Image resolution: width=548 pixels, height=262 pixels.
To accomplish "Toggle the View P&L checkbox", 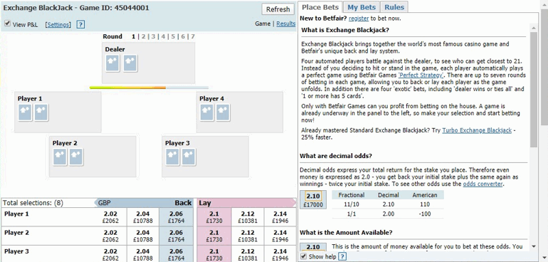I will coord(7,24).
